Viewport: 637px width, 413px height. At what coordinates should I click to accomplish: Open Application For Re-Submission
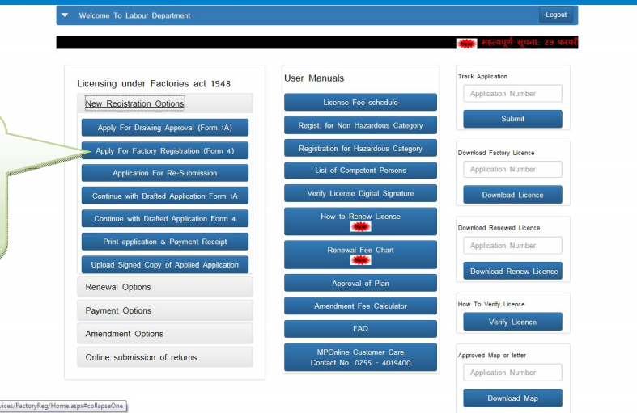[x=164, y=173]
